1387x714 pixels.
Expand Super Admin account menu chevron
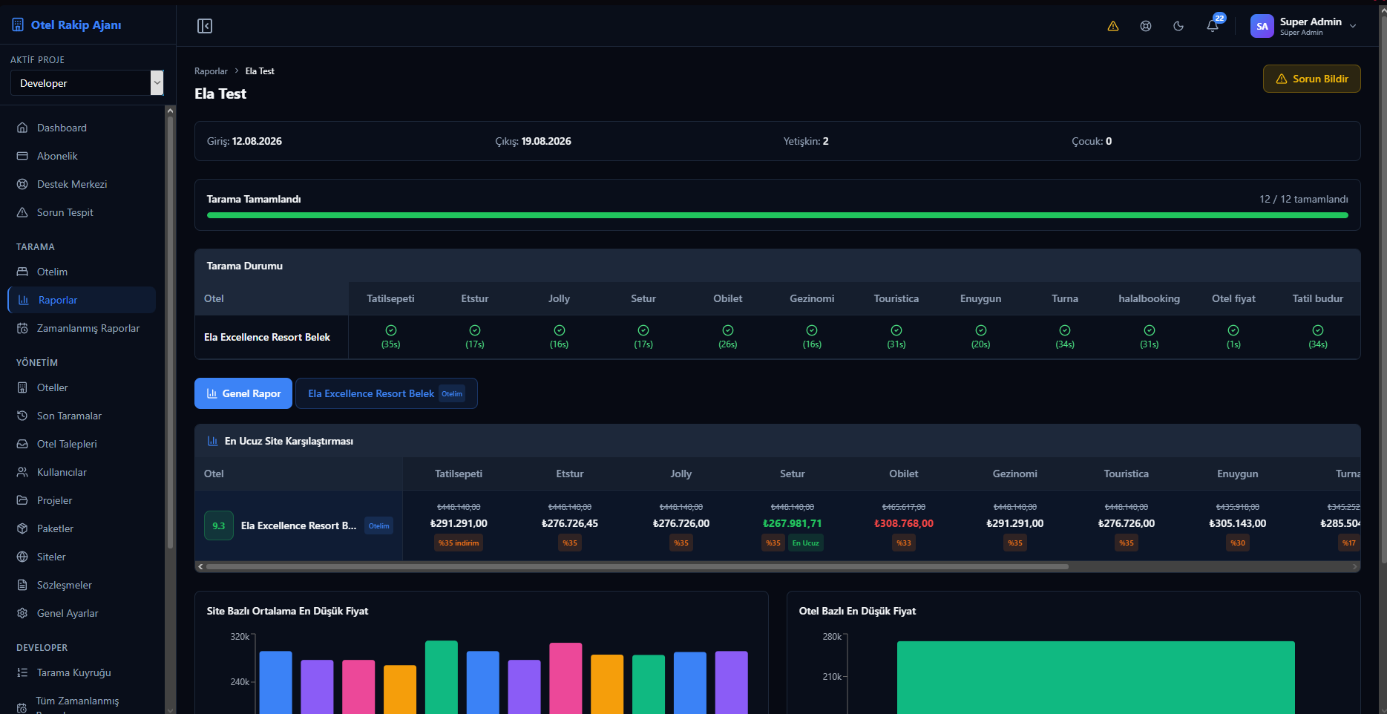click(x=1353, y=26)
